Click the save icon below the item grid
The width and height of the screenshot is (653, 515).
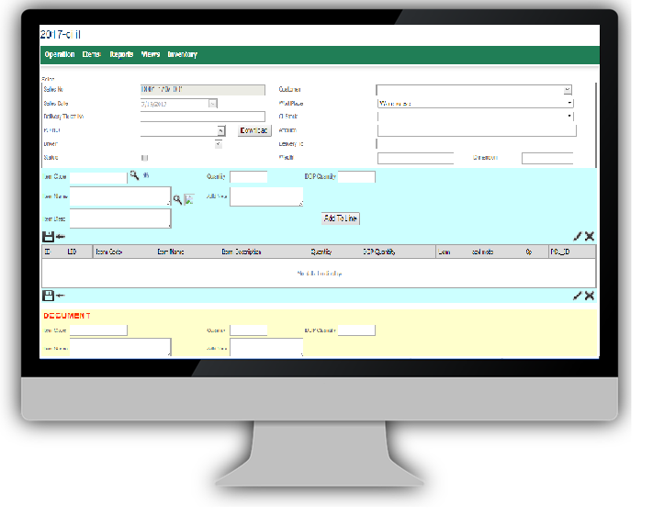click(48, 296)
